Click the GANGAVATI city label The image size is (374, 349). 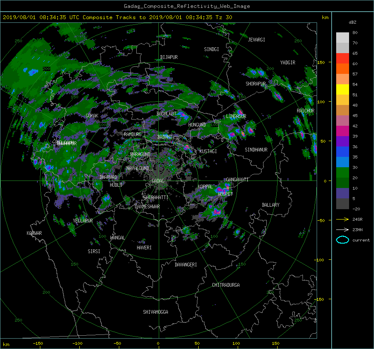coord(237,180)
